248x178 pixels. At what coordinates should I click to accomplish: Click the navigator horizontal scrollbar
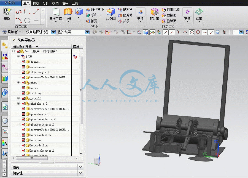[x=32, y=158]
